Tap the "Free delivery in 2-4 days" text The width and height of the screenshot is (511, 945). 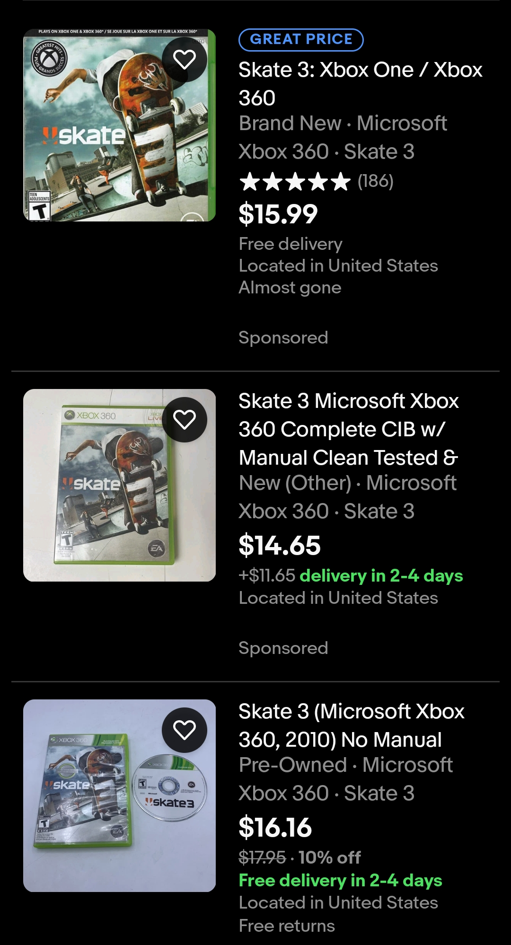(x=340, y=881)
